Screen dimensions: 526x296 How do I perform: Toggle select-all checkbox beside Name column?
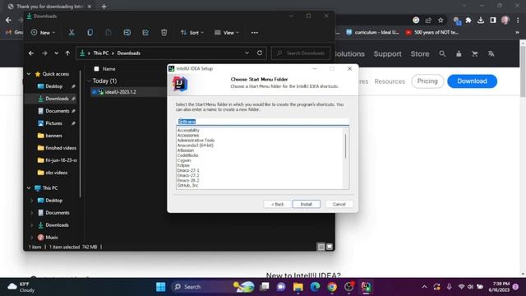pyautogui.click(x=97, y=69)
